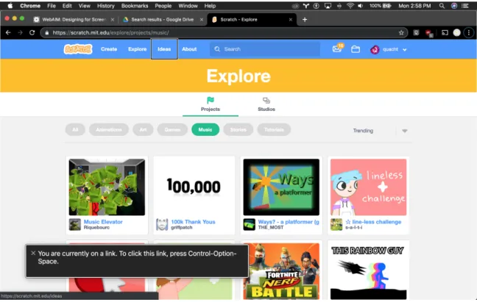Open the Apple menu

10,5
